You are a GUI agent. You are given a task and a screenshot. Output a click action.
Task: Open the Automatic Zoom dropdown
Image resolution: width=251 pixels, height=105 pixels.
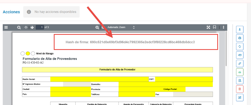121,27
